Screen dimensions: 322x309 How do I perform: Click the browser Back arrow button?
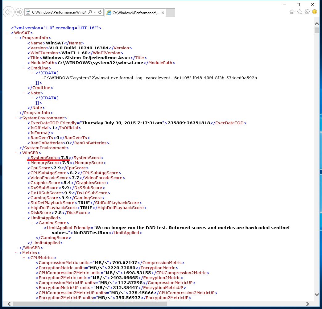[9, 12]
